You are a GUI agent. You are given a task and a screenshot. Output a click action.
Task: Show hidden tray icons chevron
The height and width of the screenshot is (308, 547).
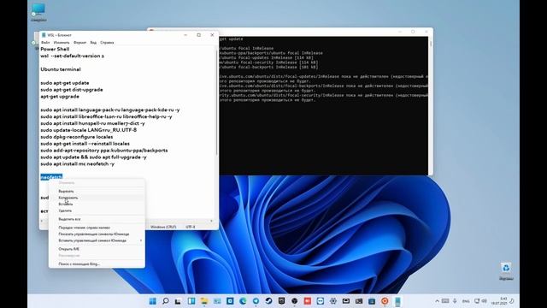(x=437, y=301)
